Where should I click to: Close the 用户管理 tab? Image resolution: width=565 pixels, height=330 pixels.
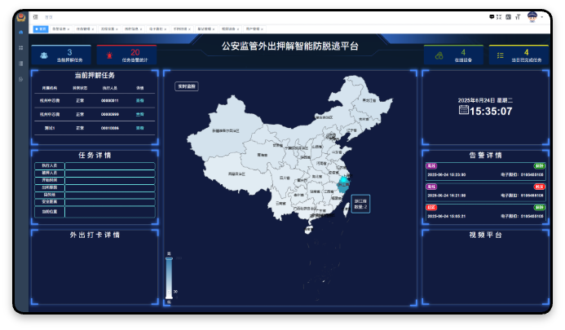point(263,28)
